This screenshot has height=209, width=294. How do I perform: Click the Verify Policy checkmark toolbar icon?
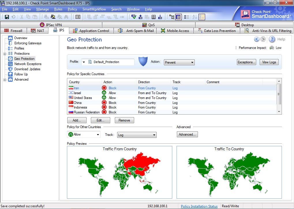[134, 17]
